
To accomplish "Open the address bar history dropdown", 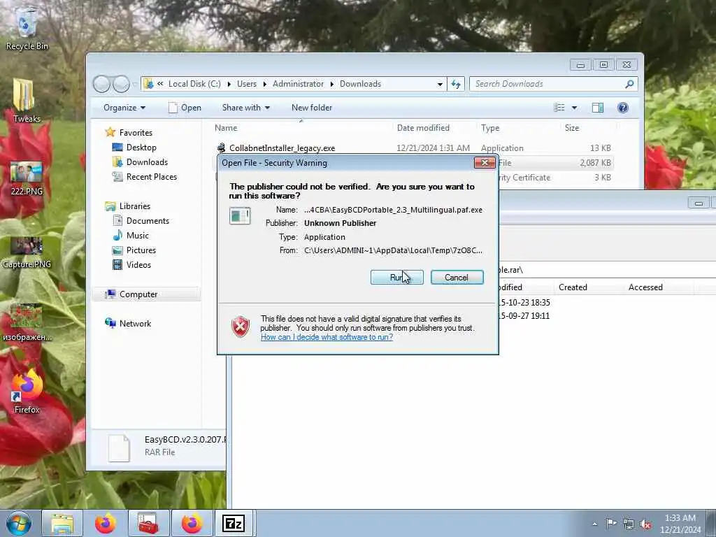I will click(x=440, y=84).
